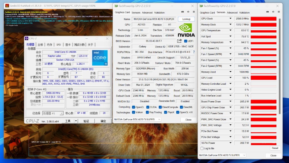Open the Fan 1 Speed (%) sensor dropdown

click(x=230, y=48)
